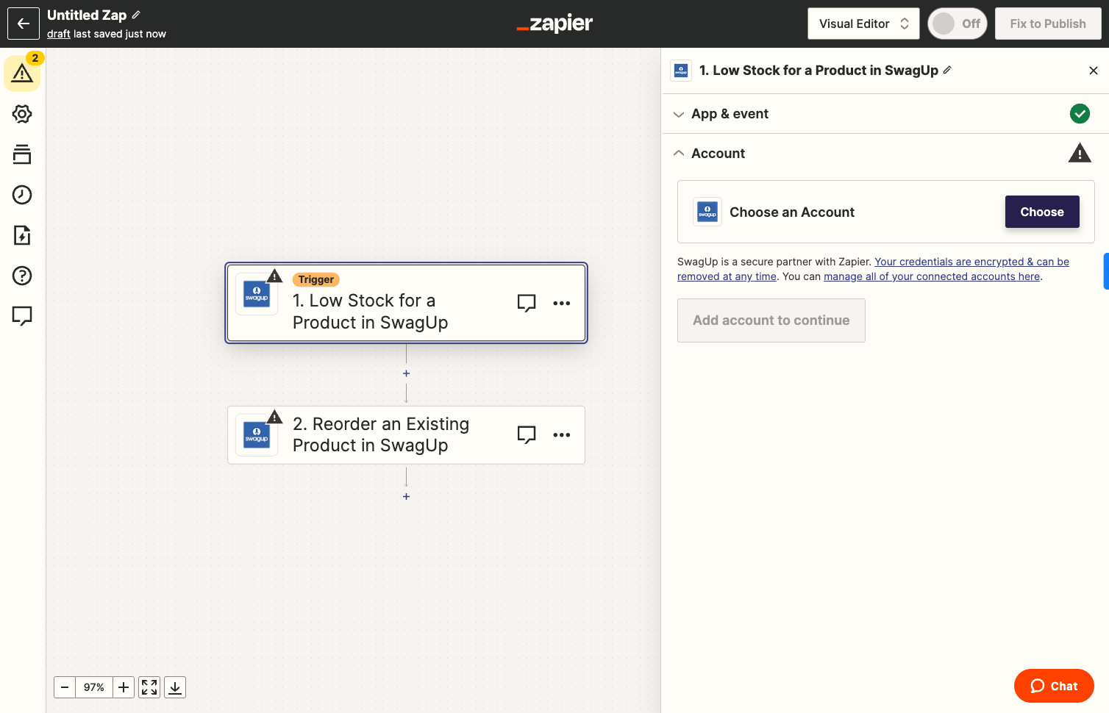Viewport: 1109px width, 713px height.
Task: Add comment on Low Stock trigger step
Action: pyautogui.click(x=527, y=303)
